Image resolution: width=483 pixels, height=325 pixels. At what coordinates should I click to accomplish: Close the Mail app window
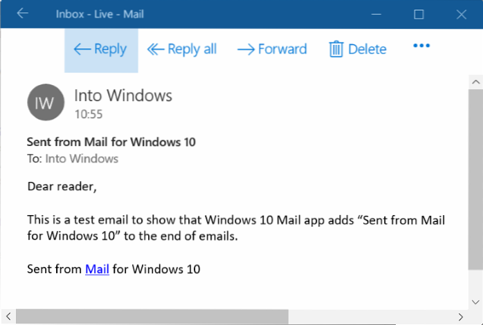pyautogui.click(x=461, y=14)
